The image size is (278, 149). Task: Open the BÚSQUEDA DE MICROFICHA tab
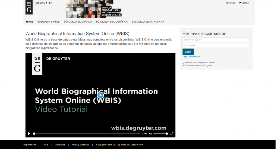[148, 22]
